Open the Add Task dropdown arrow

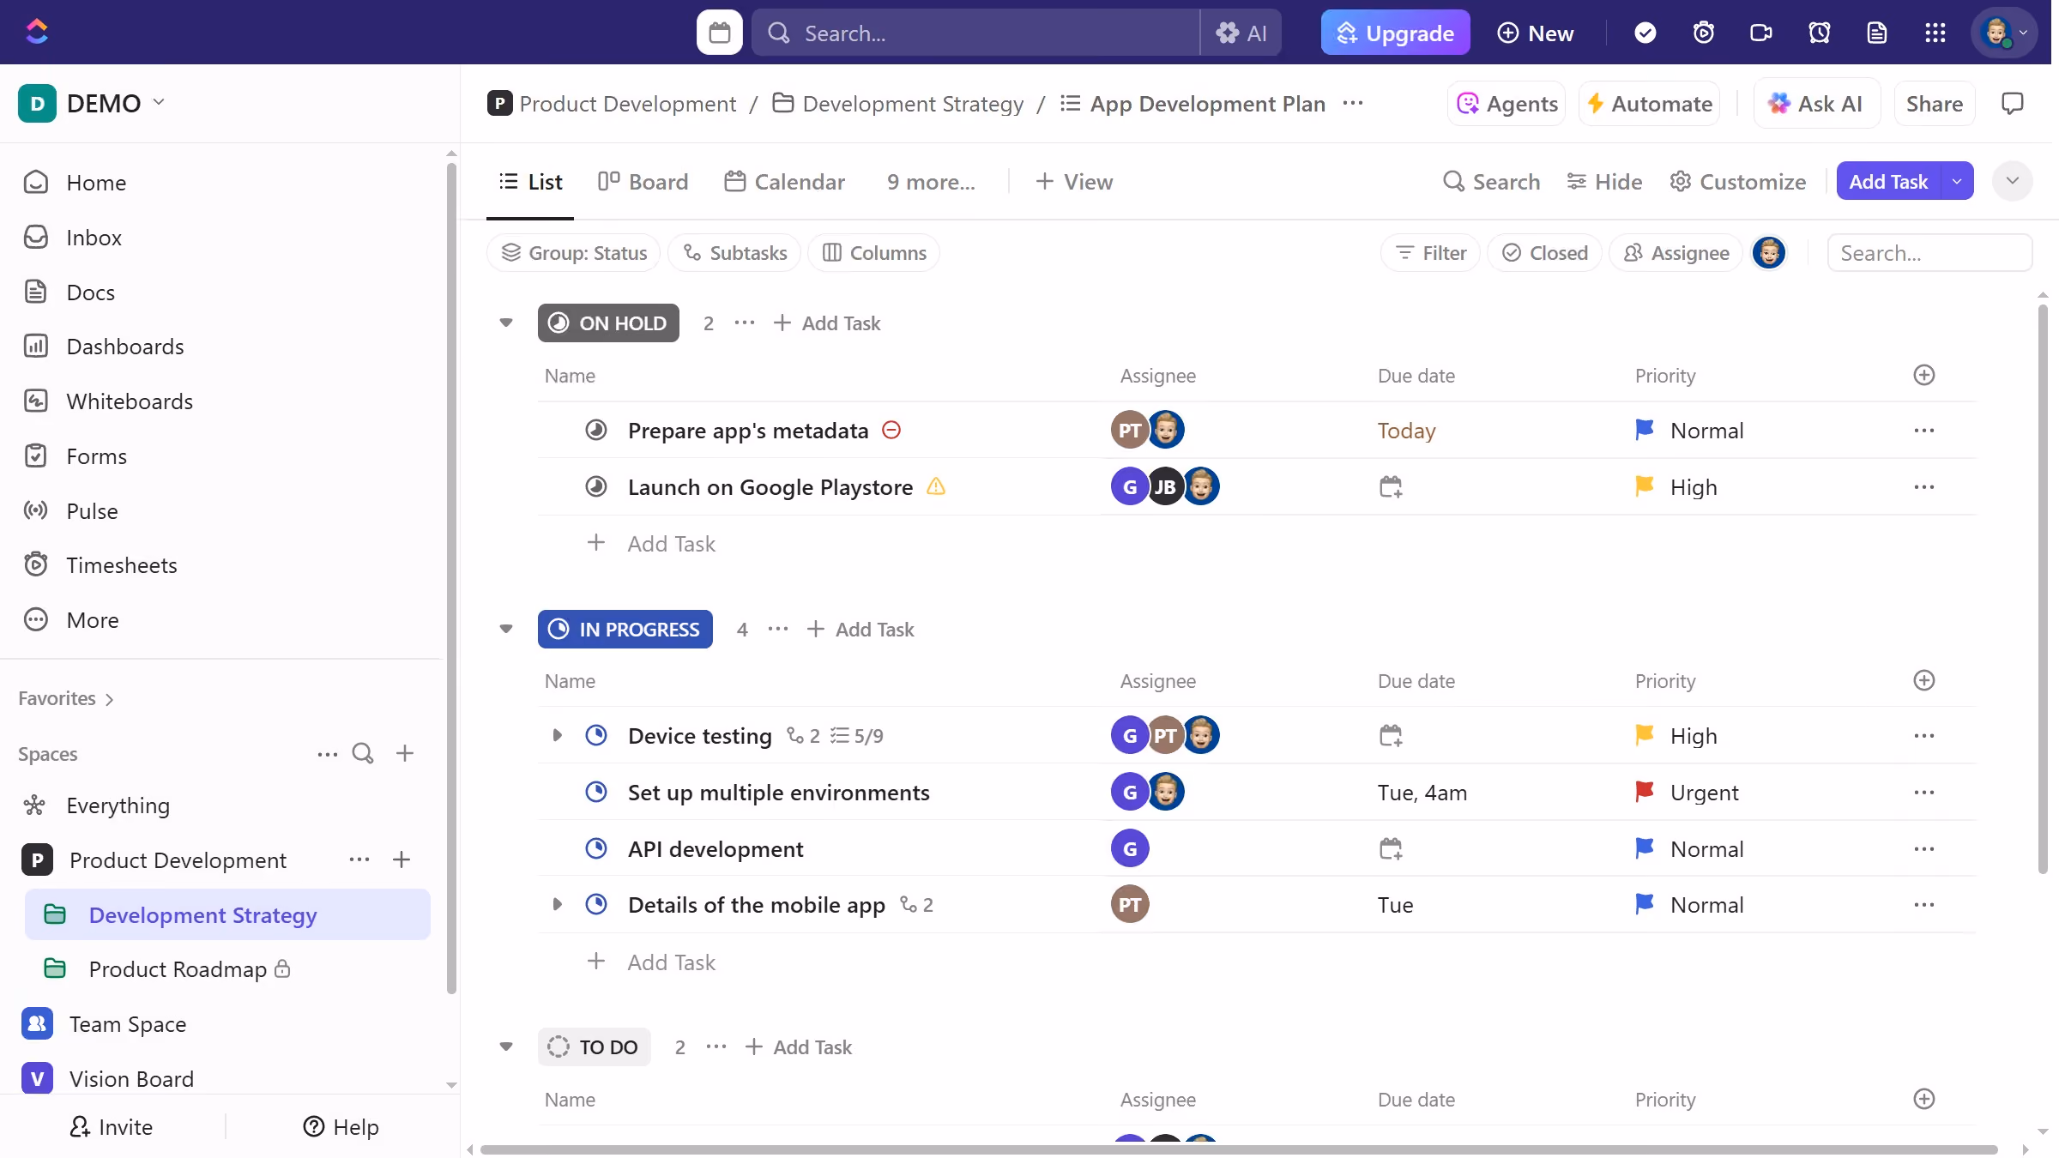pos(1956,181)
